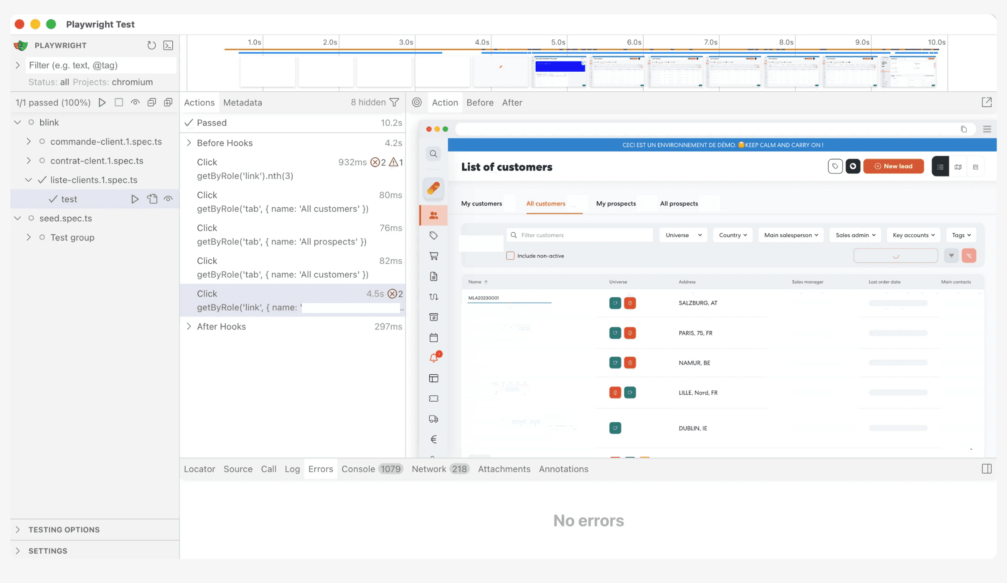Open snapshot in new window icon
This screenshot has height=583, width=1007.
pos(986,103)
